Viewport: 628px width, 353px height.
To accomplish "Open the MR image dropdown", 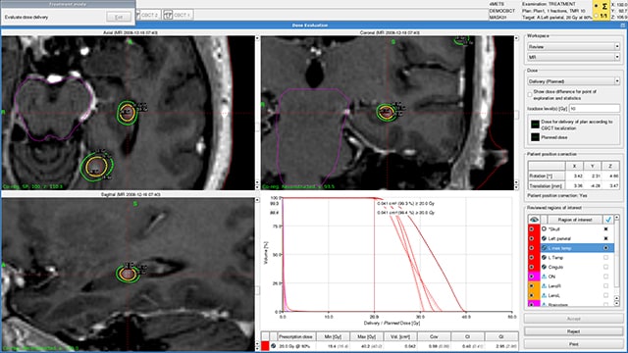I will (573, 57).
